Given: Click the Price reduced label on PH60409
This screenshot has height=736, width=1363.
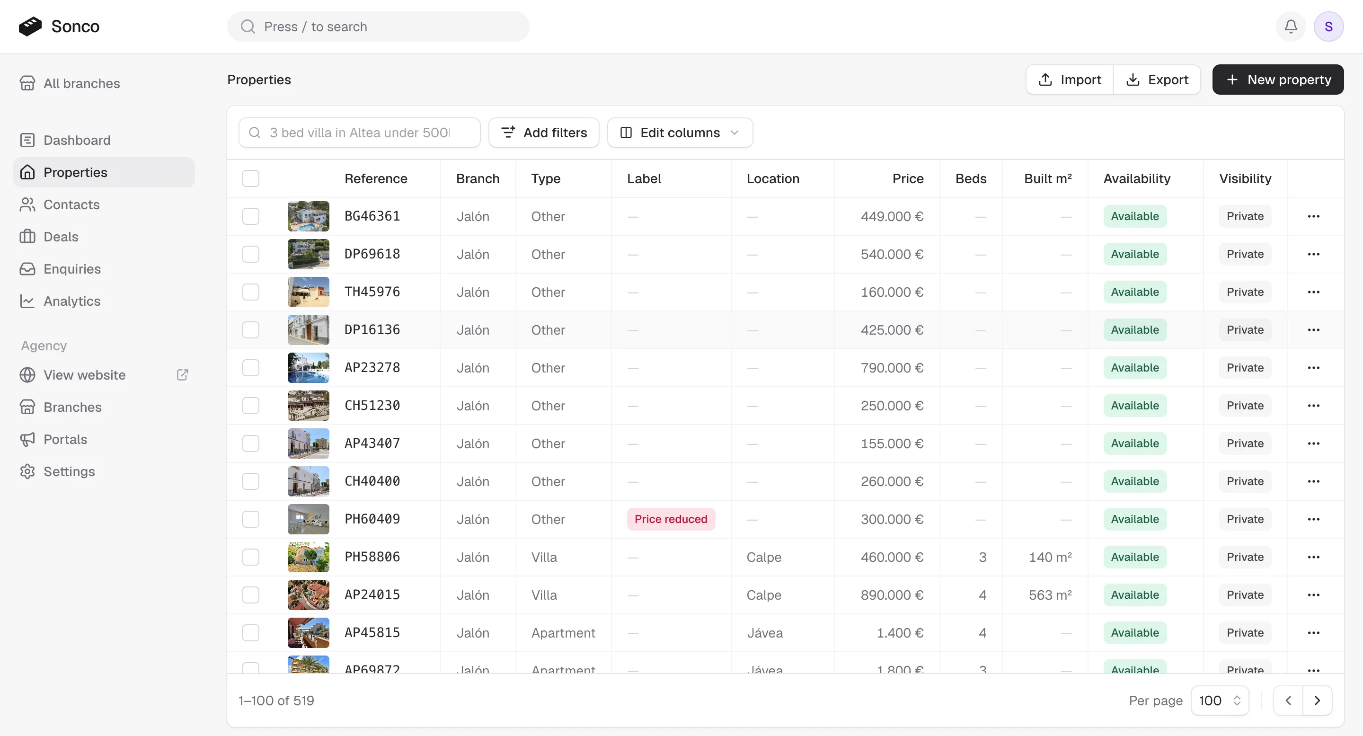Looking at the screenshot, I should tap(671, 519).
